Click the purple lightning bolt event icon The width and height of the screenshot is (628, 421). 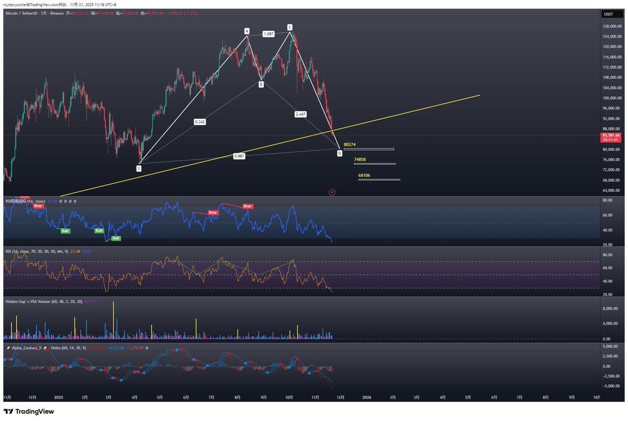pos(332,192)
